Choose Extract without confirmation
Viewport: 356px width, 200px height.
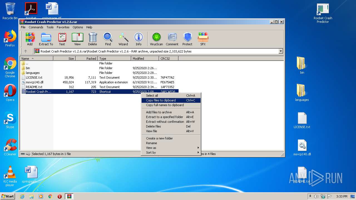(171, 122)
